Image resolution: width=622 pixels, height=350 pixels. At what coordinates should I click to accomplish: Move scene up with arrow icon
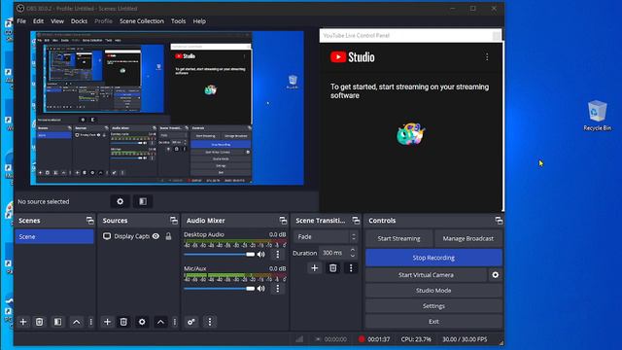(x=76, y=322)
